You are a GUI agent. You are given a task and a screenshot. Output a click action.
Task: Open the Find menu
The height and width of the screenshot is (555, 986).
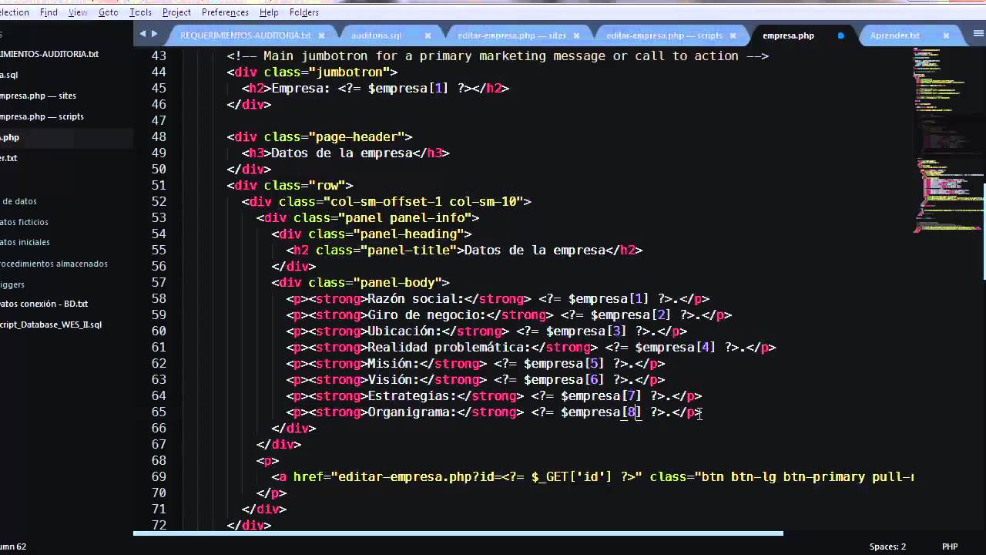[x=49, y=12]
